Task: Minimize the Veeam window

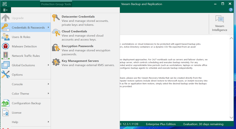Action: coord(215,4)
